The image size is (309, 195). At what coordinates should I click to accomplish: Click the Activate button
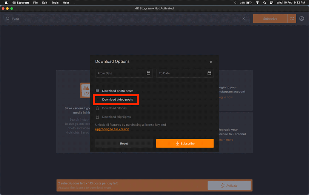point(229,186)
